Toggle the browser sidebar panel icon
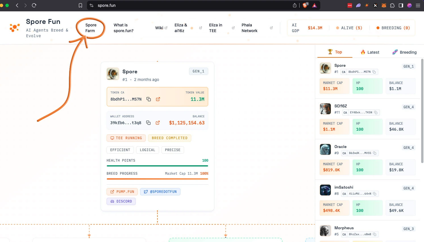This screenshot has width=424, height=242. coord(401,5)
